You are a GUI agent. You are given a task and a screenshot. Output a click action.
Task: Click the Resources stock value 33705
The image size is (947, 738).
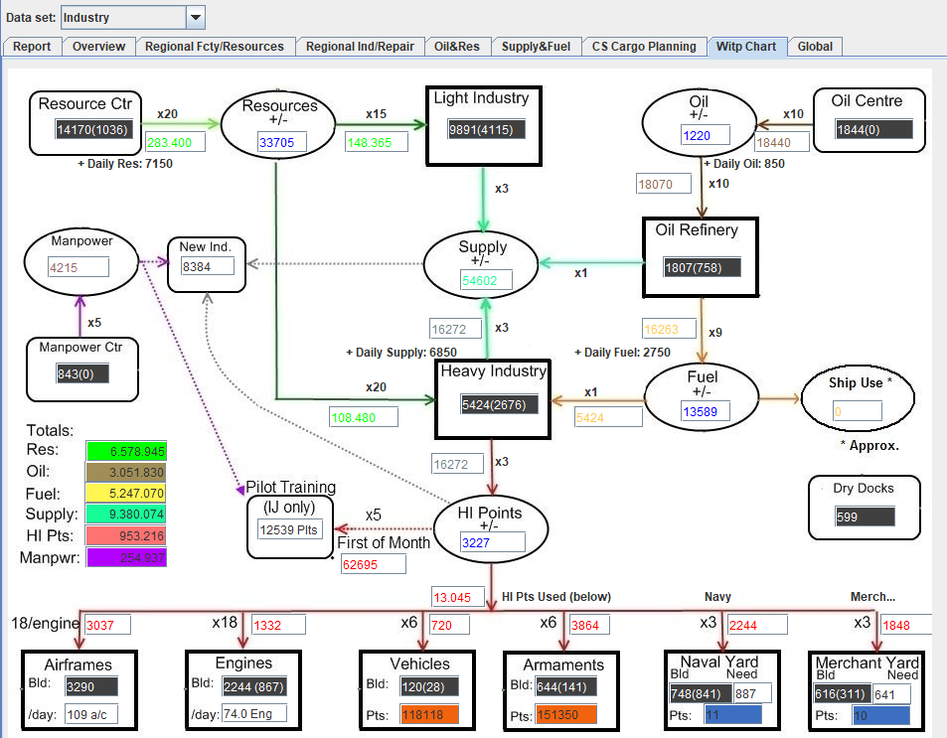pos(282,142)
